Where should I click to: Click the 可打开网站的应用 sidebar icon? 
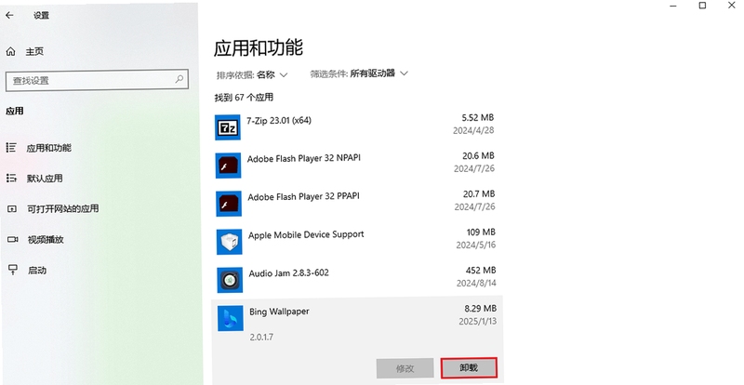[x=12, y=209]
